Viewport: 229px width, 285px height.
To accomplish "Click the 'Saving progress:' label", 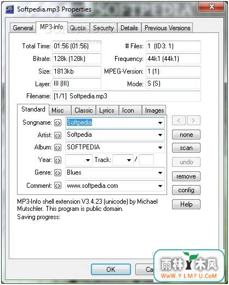I will (x=38, y=217).
